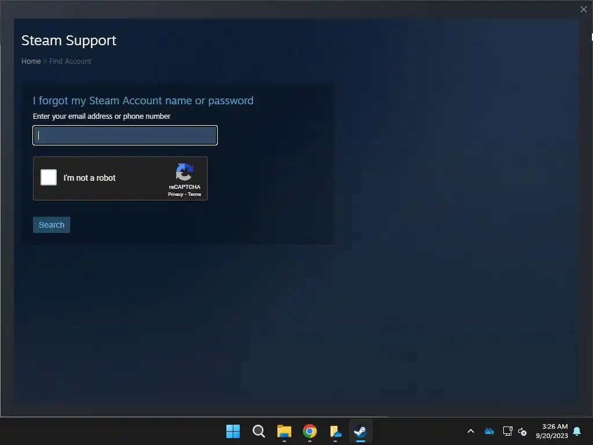
Task: Open the reCAPTCHA Terms link
Action: pos(195,194)
